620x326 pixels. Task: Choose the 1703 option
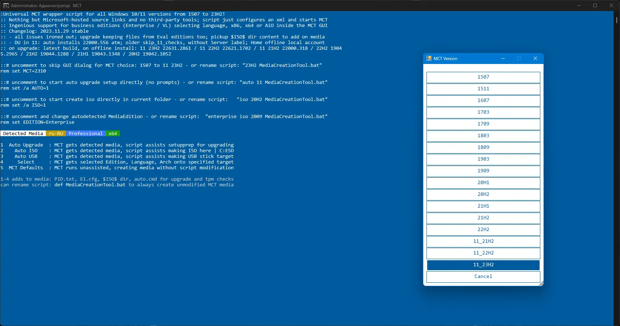(483, 112)
